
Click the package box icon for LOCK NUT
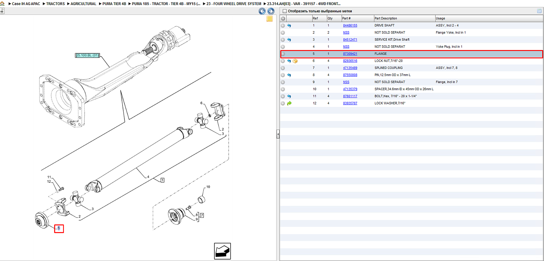[x=295, y=61]
